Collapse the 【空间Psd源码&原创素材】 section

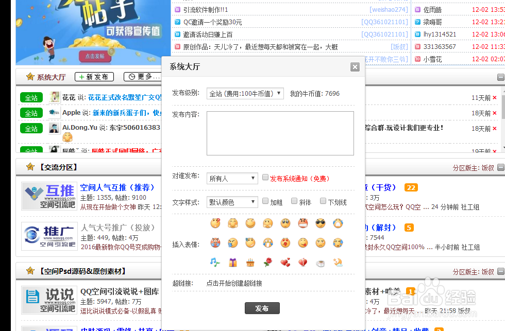tap(501, 271)
